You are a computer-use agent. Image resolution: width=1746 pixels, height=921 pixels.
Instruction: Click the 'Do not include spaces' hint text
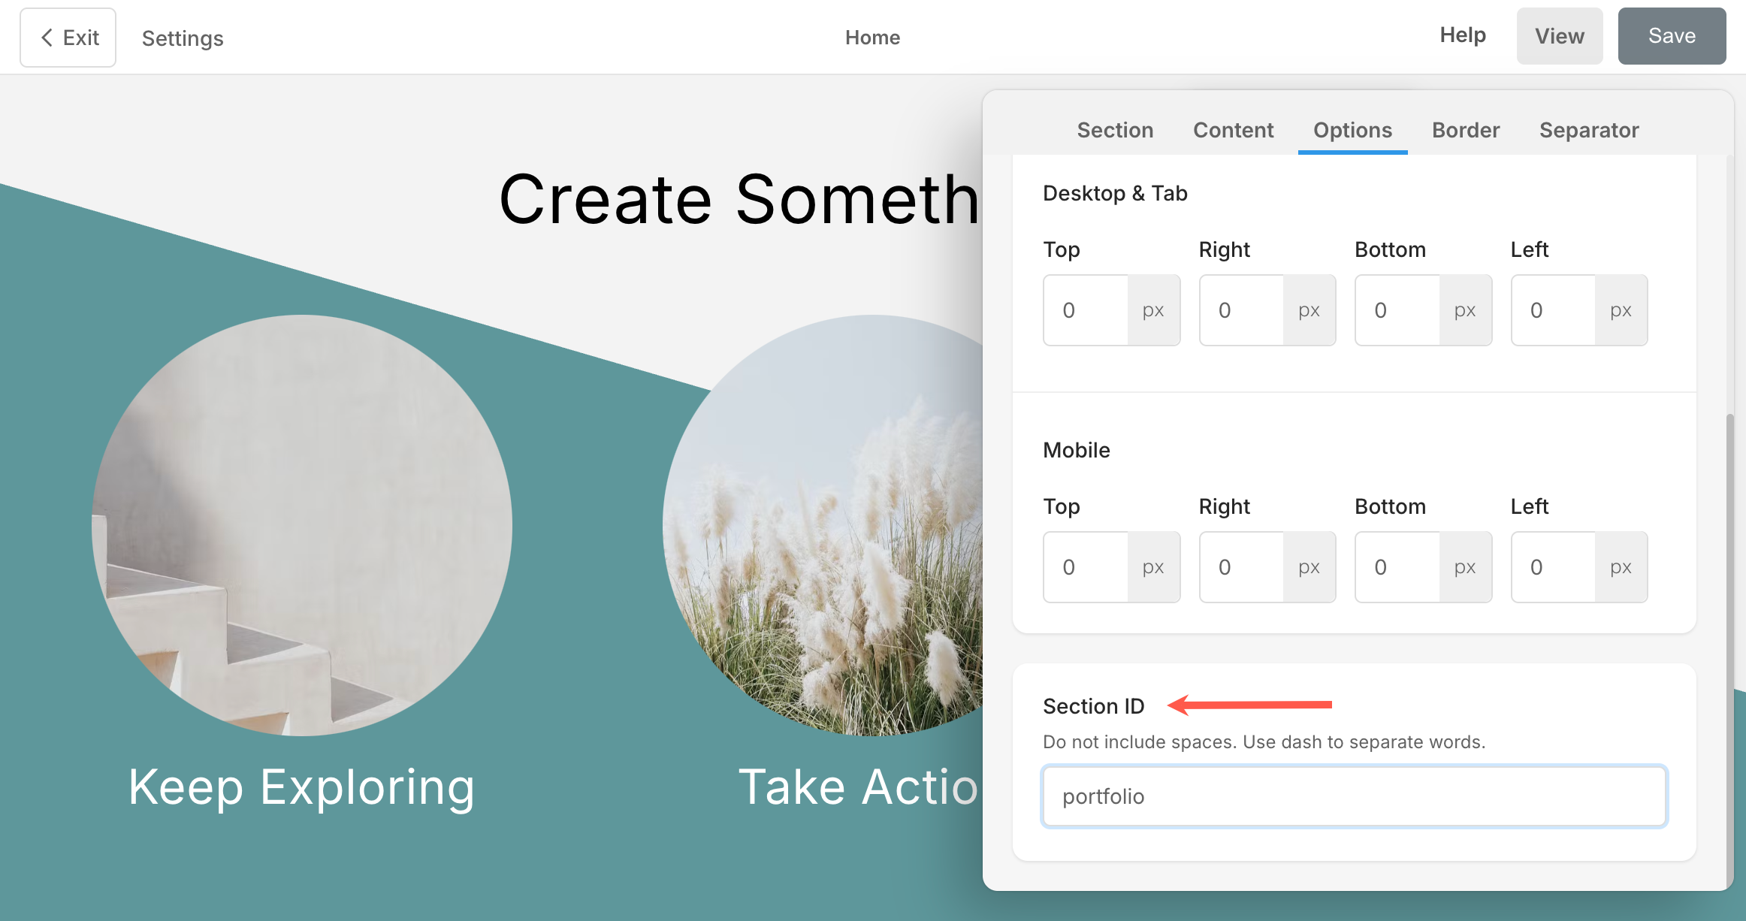pos(1264,741)
